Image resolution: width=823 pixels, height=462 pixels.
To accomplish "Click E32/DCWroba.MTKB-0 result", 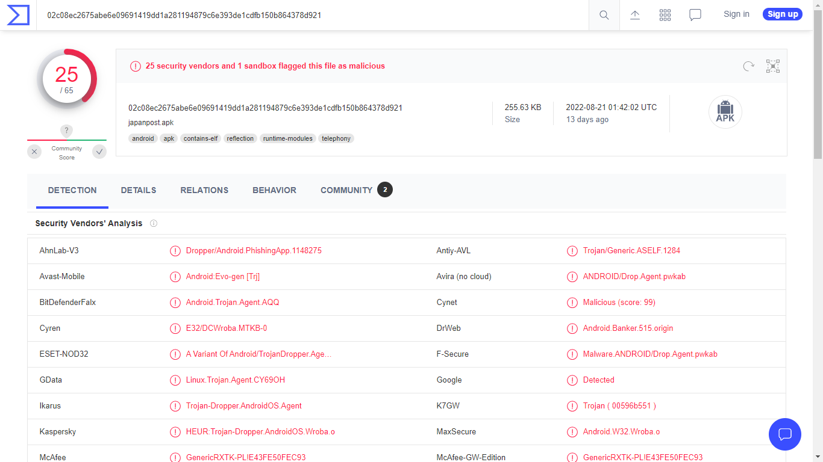I will click(227, 328).
